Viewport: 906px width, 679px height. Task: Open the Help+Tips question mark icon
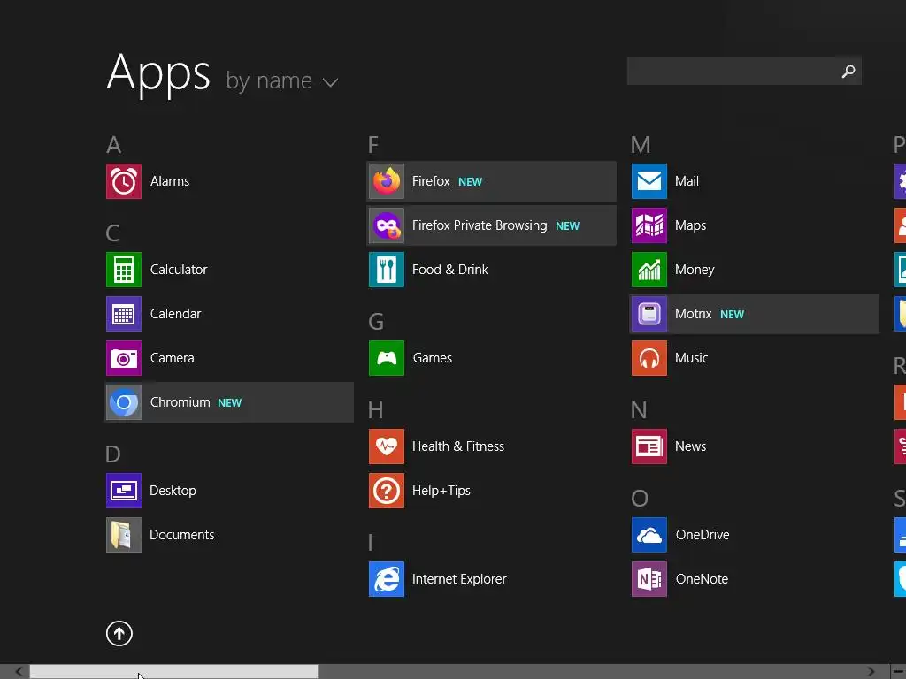click(x=387, y=491)
